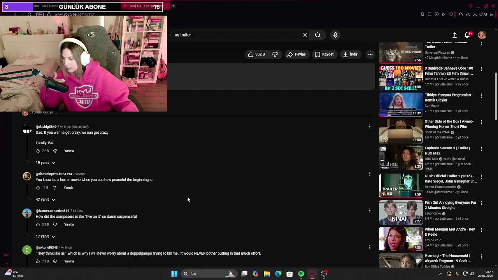Like the comment by @dominicpersuitte4194
498x280 pixels.
coord(38,188)
